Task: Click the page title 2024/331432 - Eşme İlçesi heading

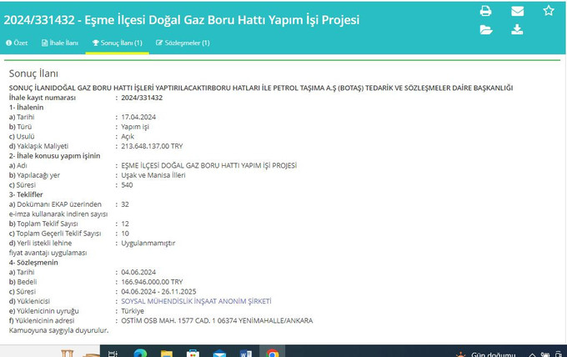Action: 182,20
